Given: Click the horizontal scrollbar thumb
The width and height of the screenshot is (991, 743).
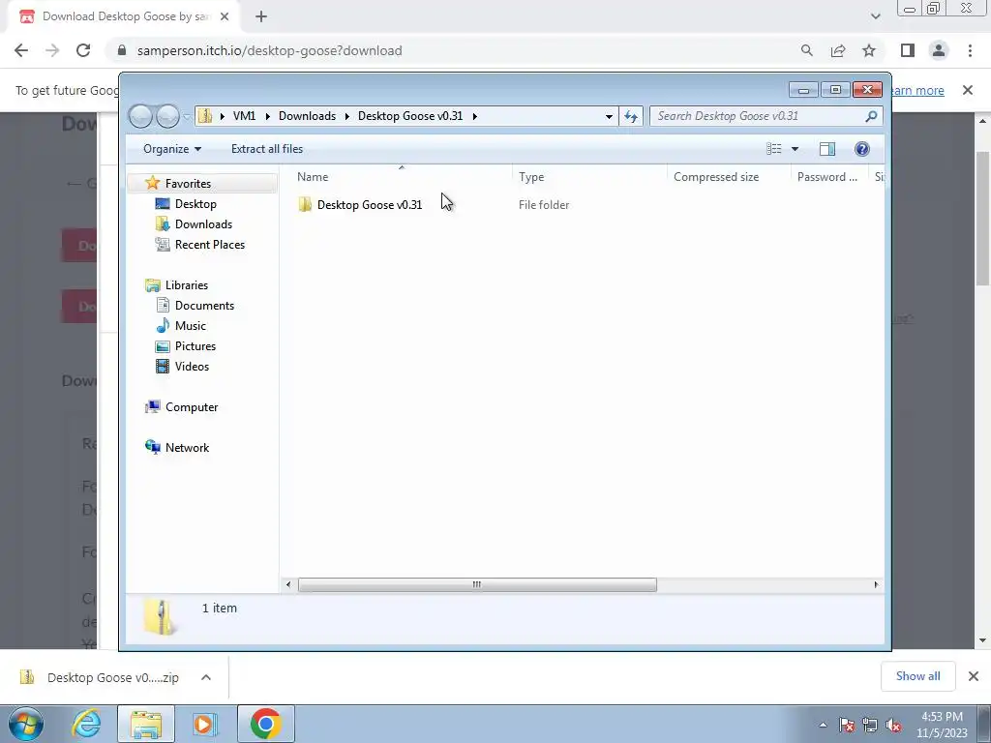Looking at the screenshot, I should (x=477, y=585).
